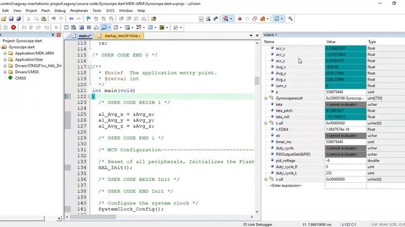The height and width of the screenshot is (227, 405).
Task: Toggle Enable/Disable Breakpoint hollow circle icon
Action: [x=247, y=19]
